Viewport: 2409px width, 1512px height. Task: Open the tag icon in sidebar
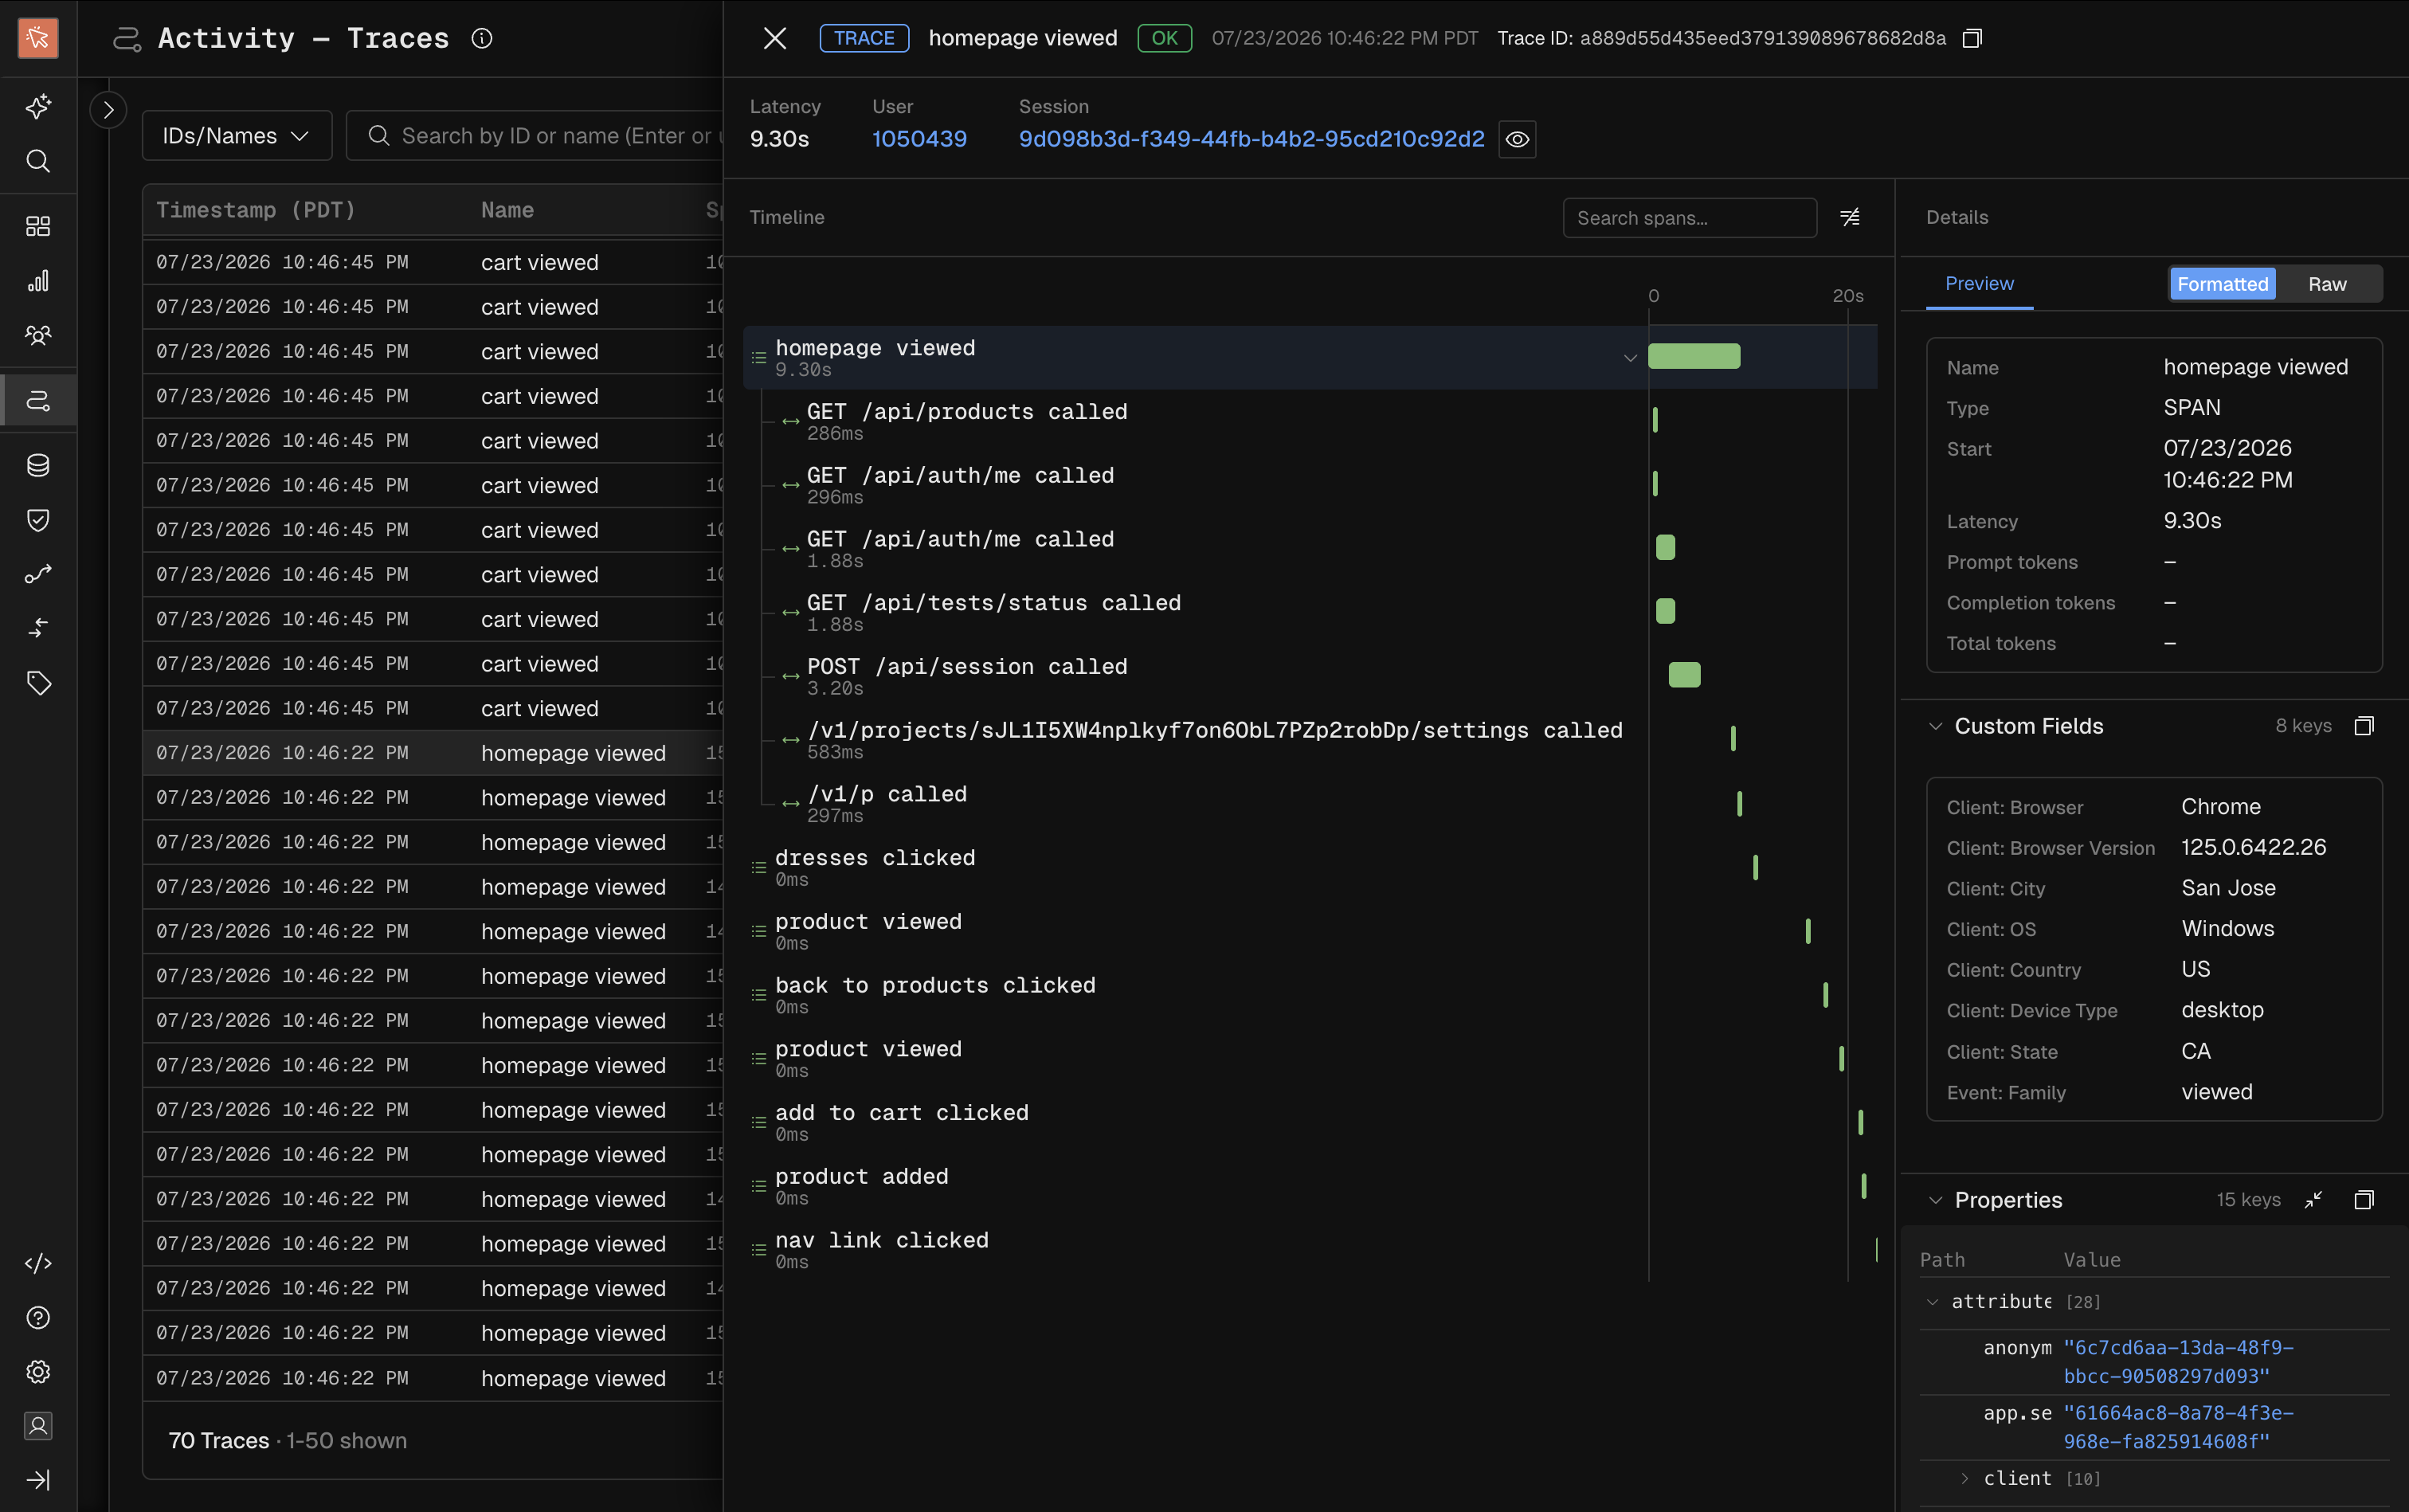click(x=38, y=683)
